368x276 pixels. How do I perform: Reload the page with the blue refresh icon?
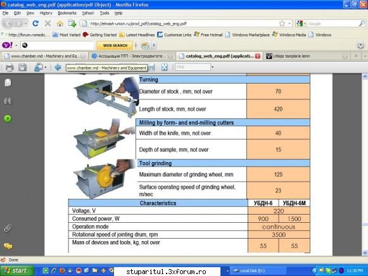[x=35, y=23]
